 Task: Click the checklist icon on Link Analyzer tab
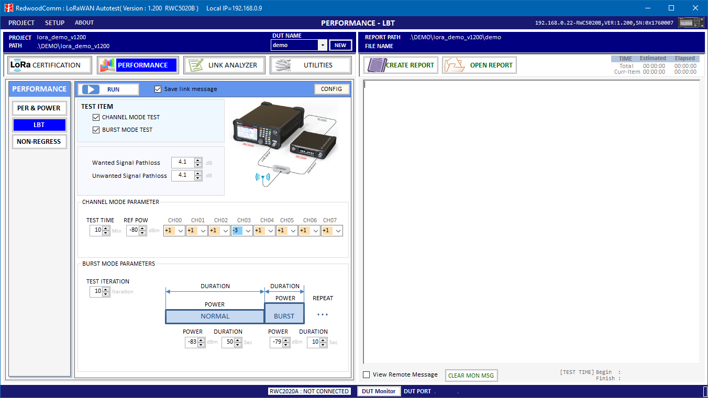coord(195,65)
